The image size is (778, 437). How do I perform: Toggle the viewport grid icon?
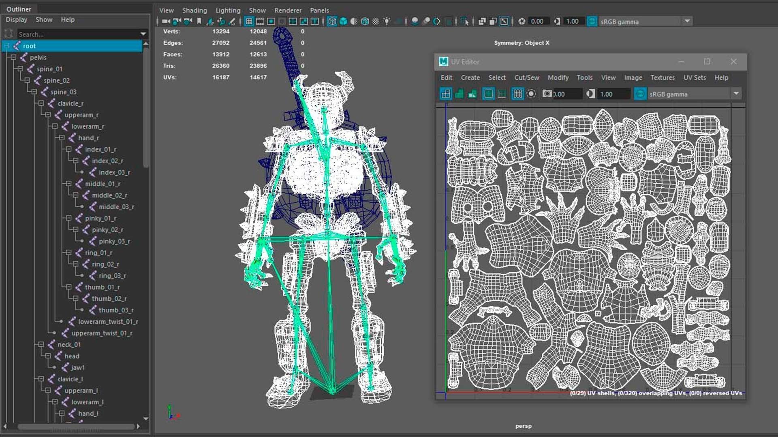pyautogui.click(x=249, y=21)
